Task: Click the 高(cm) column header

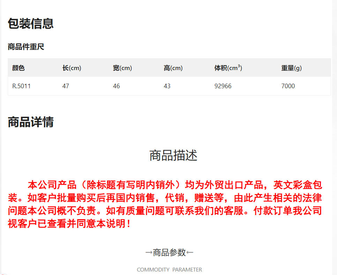Action: (x=173, y=68)
